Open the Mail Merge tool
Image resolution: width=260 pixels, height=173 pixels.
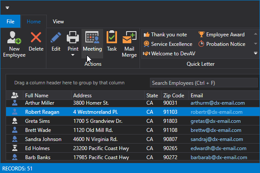130,38
